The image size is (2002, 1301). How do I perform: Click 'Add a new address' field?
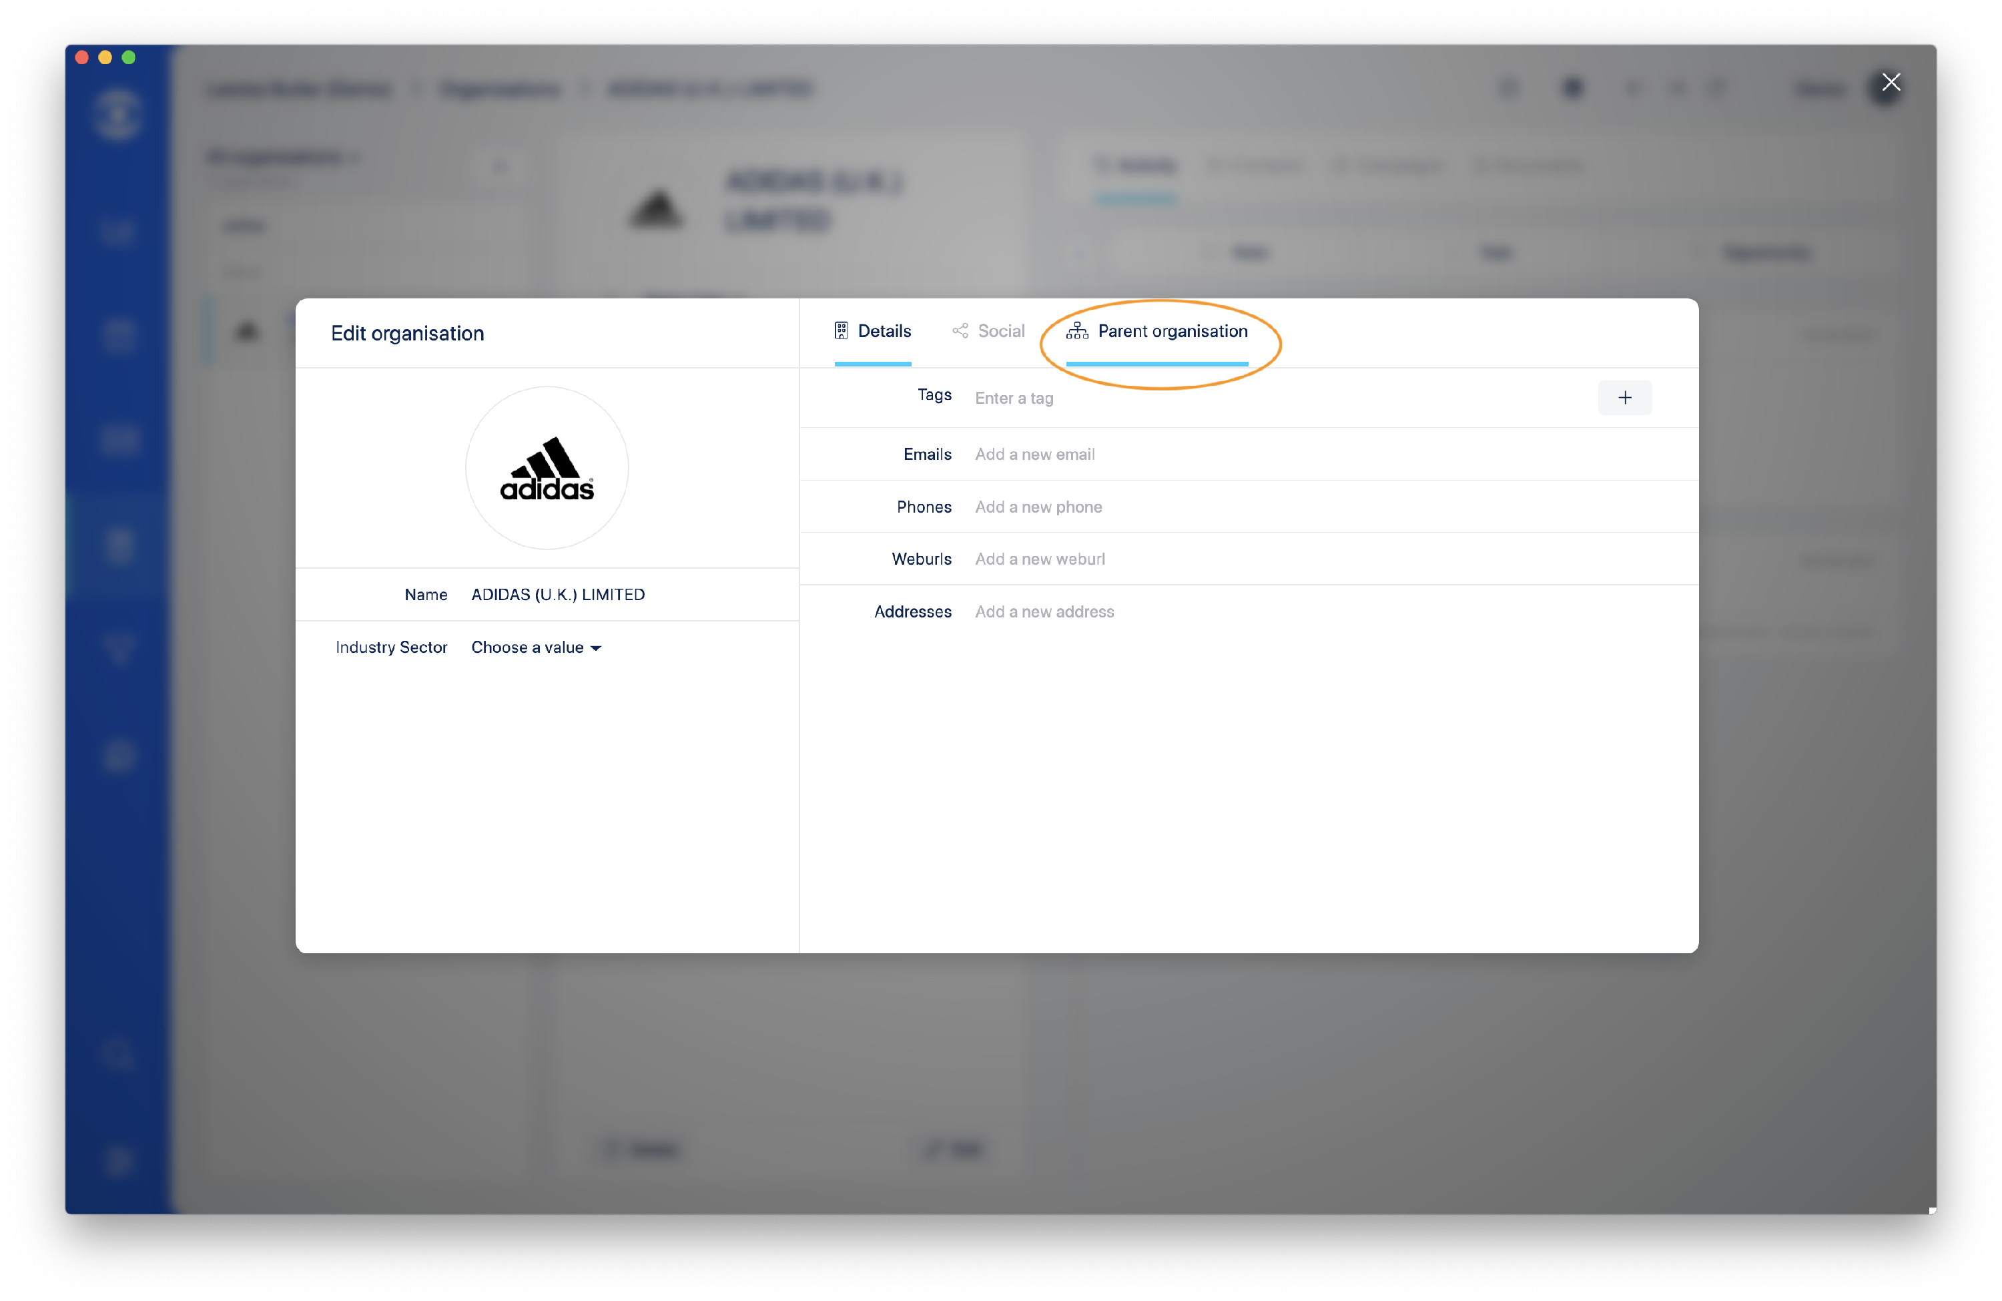(x=1044, y=612)
